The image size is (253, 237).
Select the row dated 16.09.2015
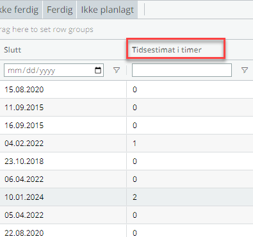tap(126, 126)
